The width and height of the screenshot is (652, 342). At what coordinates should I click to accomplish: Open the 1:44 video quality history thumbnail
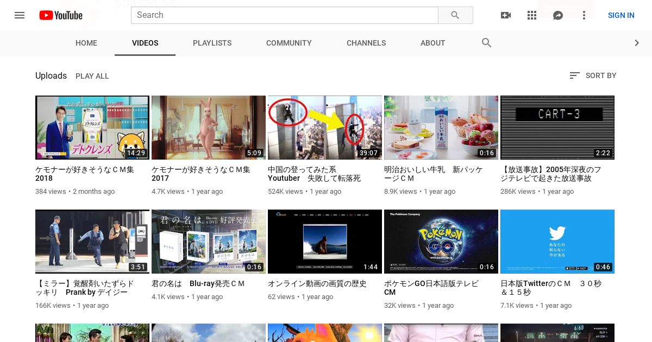coord(325,242)
